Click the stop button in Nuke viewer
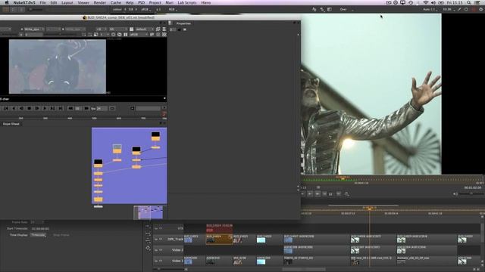Viewport: 485px width, 272px height. 29,108
